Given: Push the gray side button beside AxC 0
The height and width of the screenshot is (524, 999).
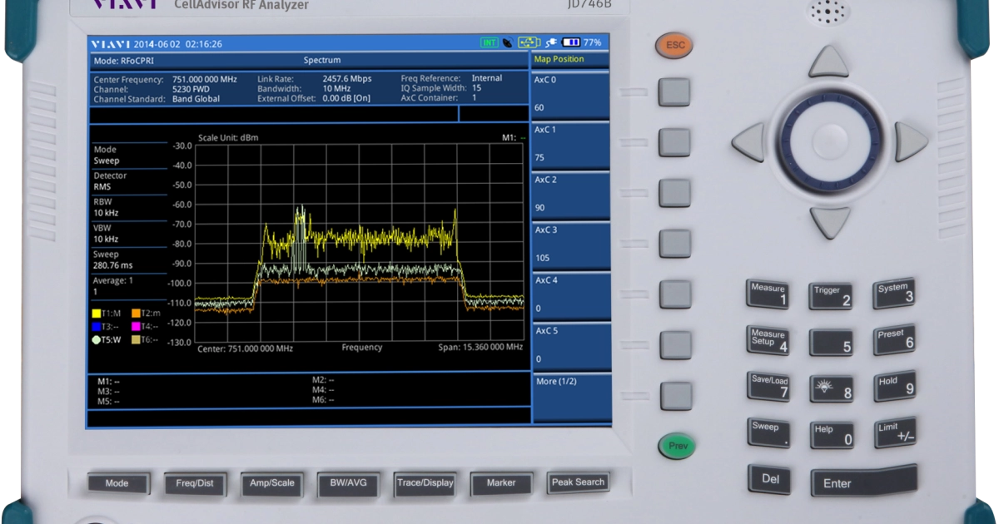Looking at the screenshot, I should tap(674, 92).
